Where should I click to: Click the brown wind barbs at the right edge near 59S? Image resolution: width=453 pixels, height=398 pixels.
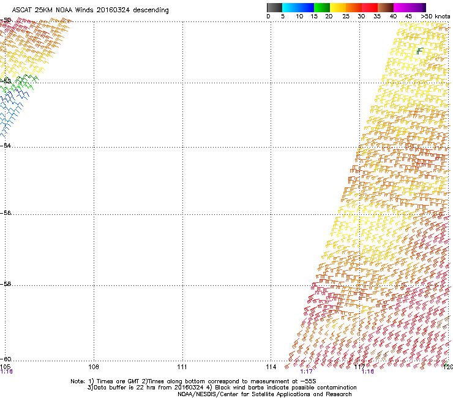click(x=443, y=322)
